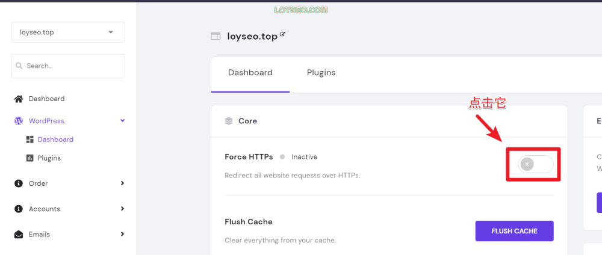Click the Core layers icon
This screenshot has width=602, height=255.
click(229, 121)
